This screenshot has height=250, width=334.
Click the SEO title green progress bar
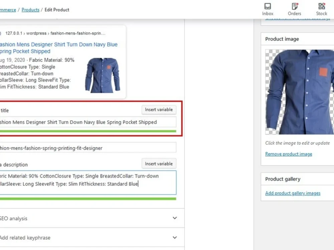click(x=88, y=131)
